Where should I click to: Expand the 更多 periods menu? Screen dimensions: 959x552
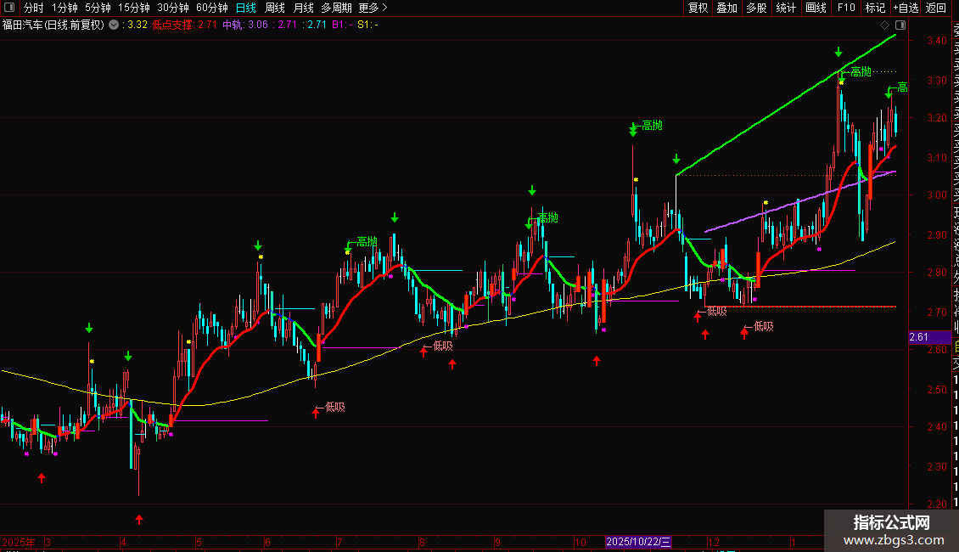[373, 8]
